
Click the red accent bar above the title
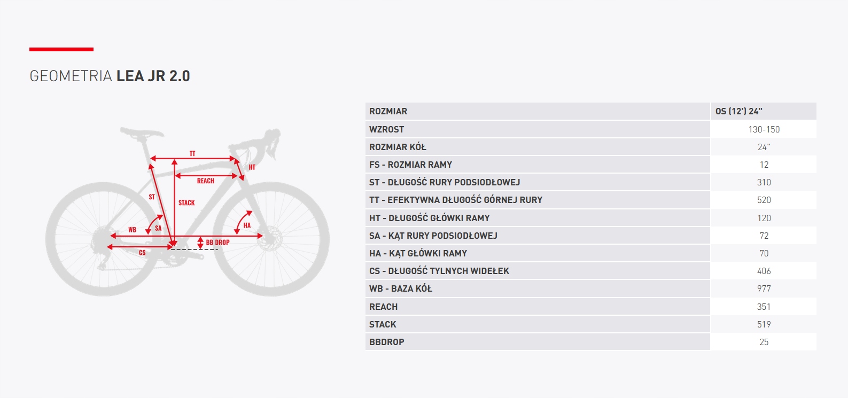pos(61,50)
